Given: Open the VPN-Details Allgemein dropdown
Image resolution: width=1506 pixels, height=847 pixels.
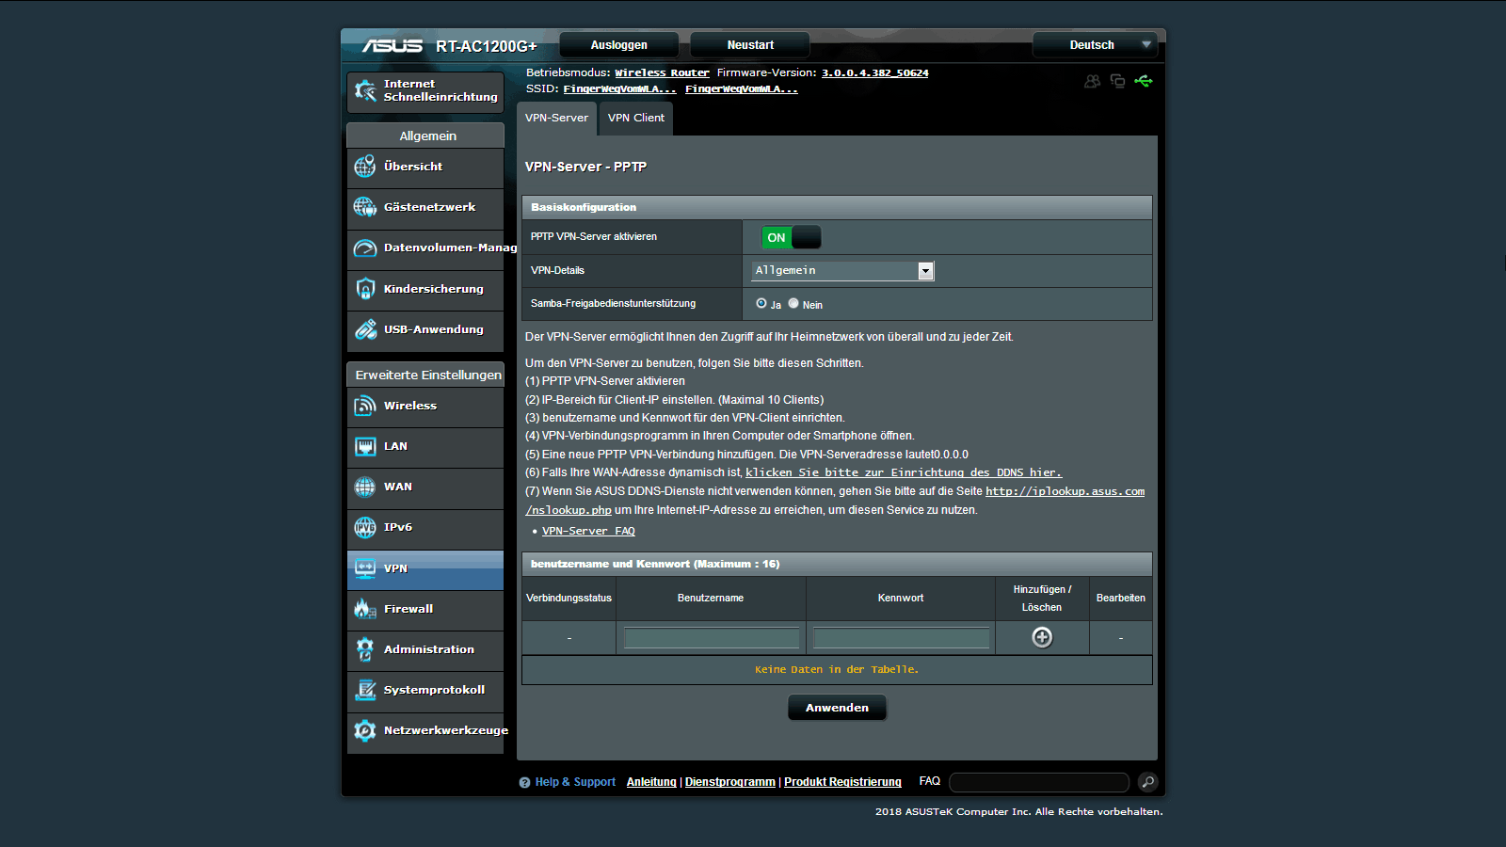Looking at the screenshot, I should click(842, 271).
